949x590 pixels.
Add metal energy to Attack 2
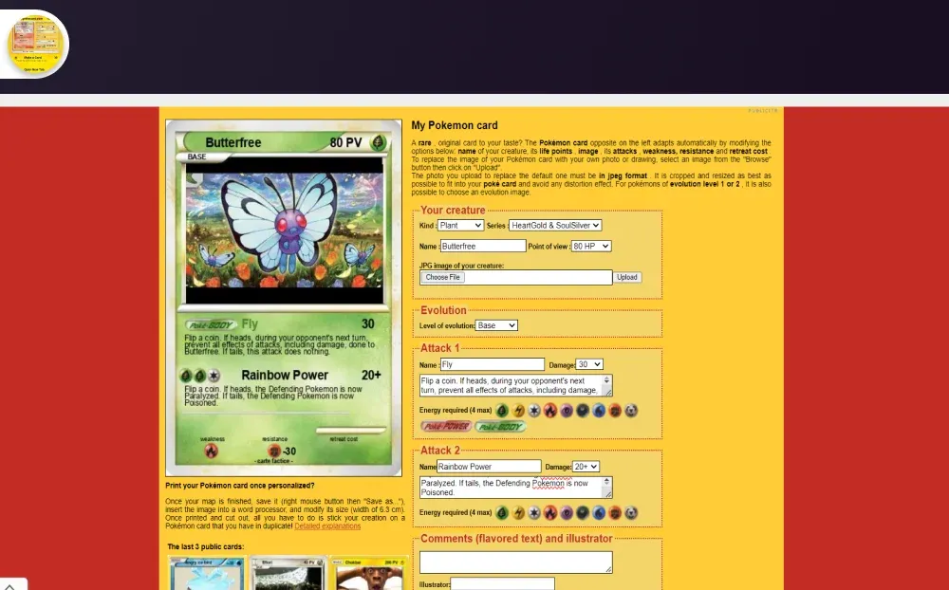(631, 513)
